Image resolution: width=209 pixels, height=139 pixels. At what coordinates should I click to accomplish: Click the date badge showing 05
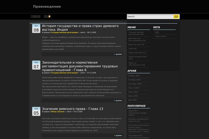pyautogui.click(x=36, y=112)
